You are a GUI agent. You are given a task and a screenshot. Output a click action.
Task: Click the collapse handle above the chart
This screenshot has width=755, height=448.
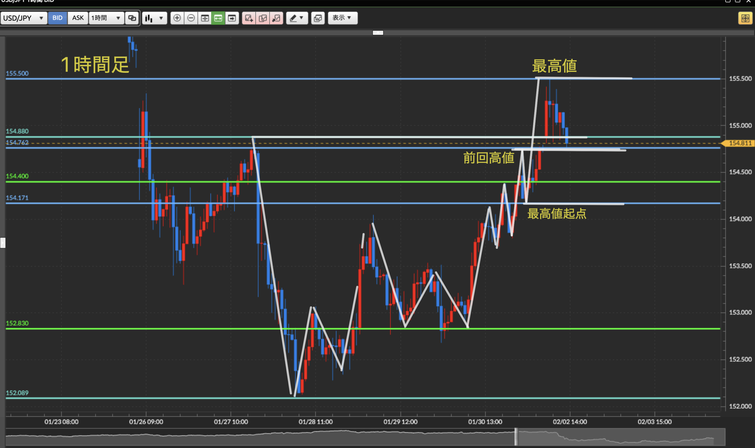[378, 33]
